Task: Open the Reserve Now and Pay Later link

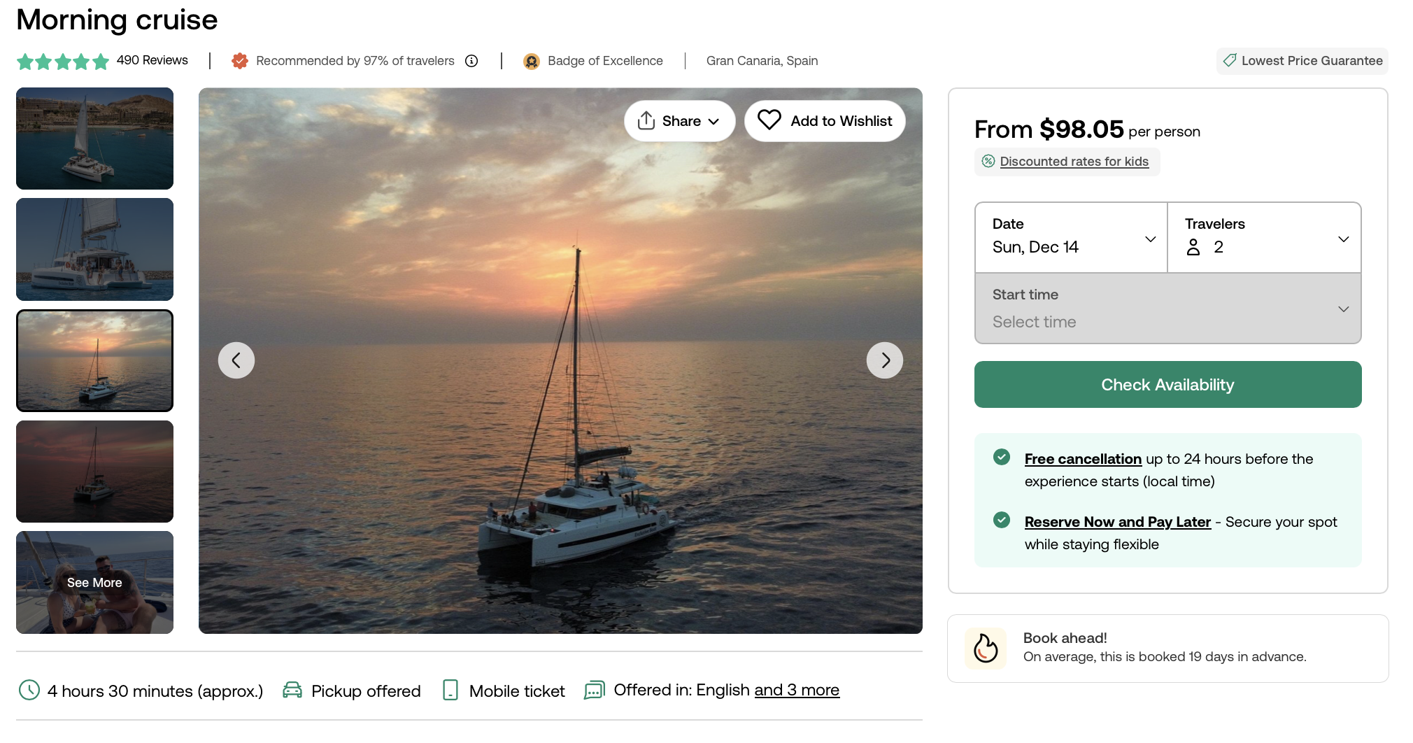Action: click(x=1117, y=522)
